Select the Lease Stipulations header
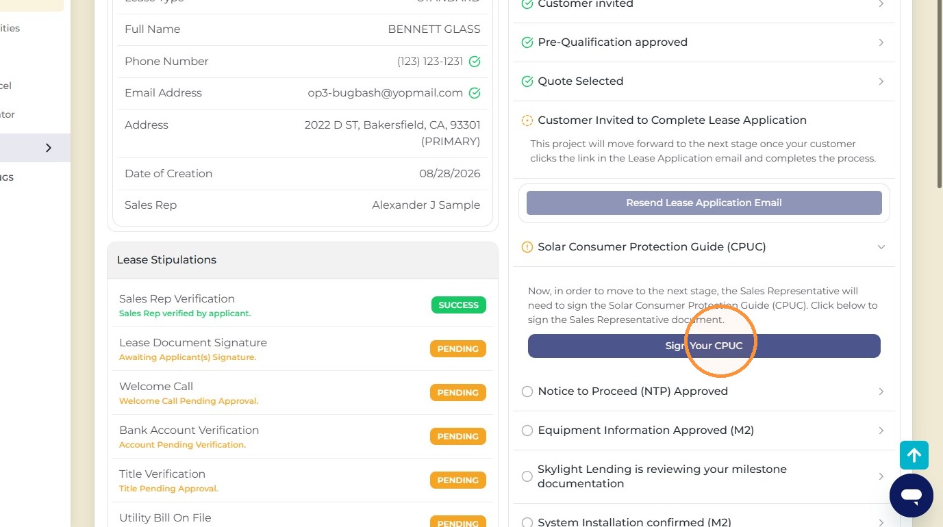943x527 pixels. tap(303, 260)
